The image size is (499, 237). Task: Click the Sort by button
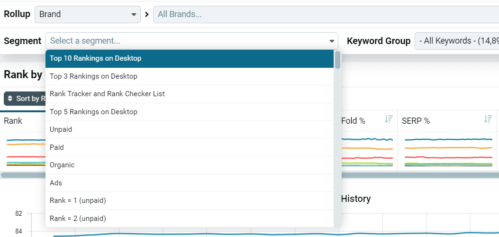25,99
